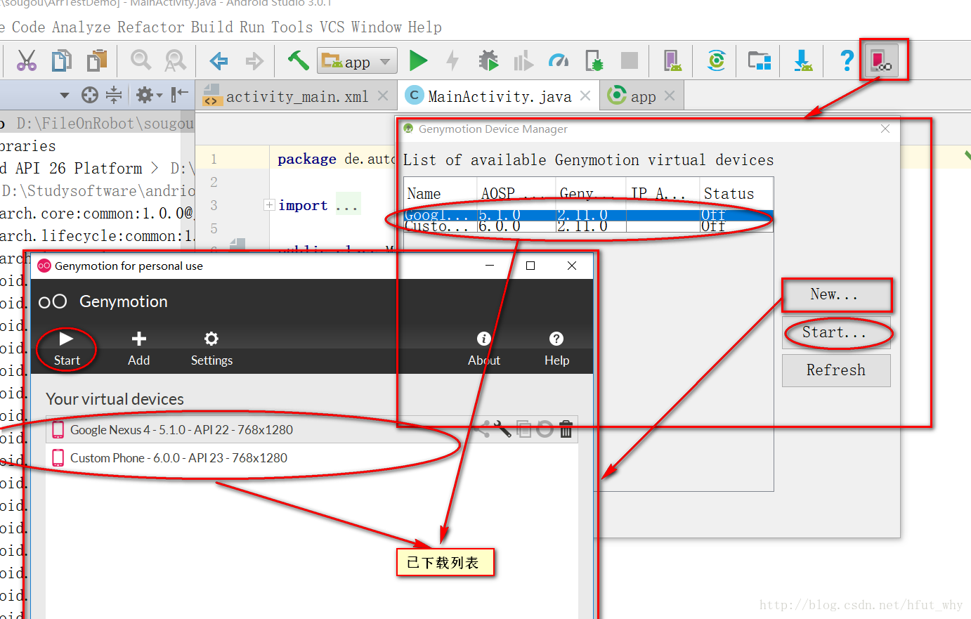This screenshot has width=971, height=619.
Task: Select Google Nexus 4 virtual device
Action: click(312, 429)
